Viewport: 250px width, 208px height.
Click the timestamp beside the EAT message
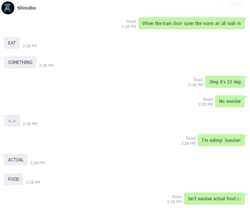pos(30,46)
